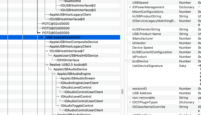
Task: Click the idVendor property
Action: 139,43
